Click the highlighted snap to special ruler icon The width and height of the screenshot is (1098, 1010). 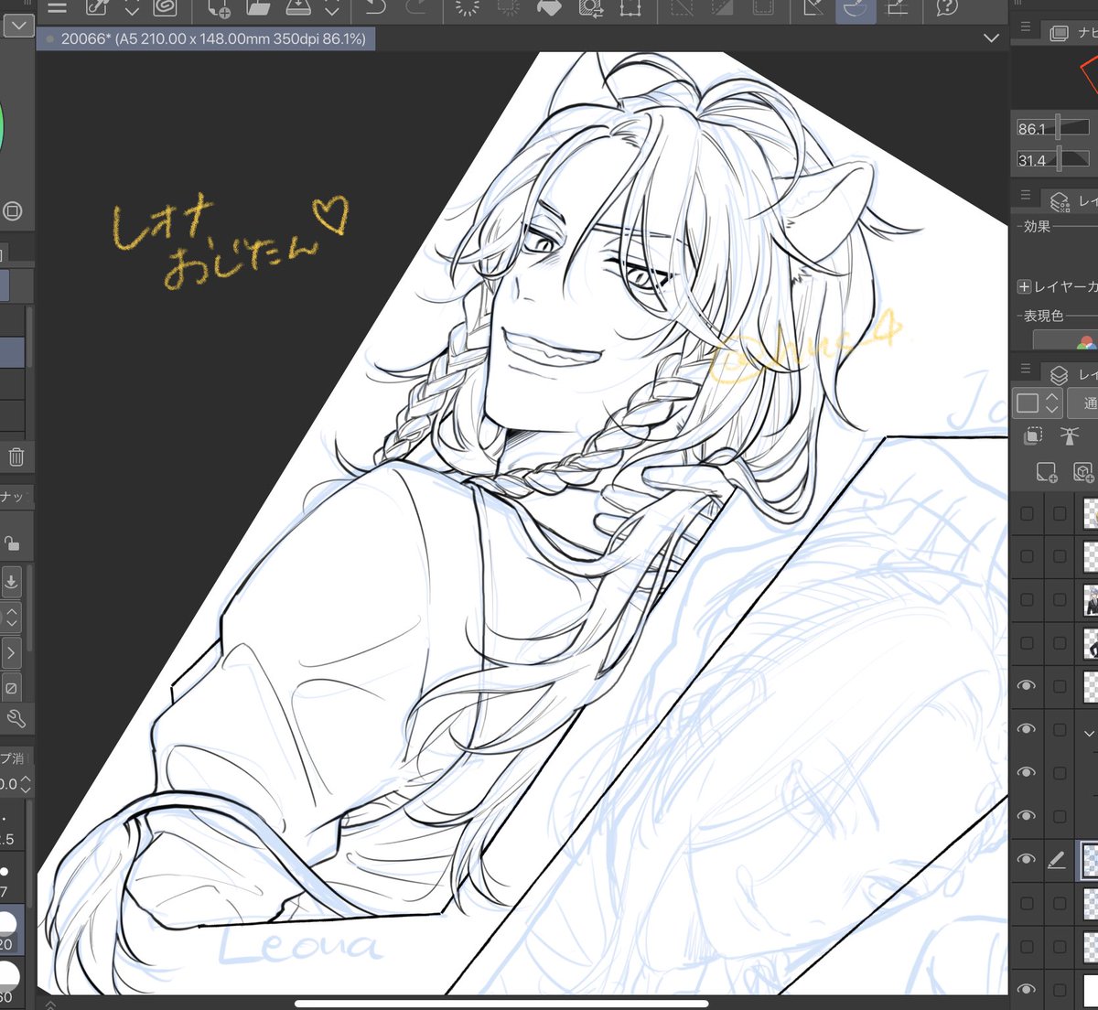tap(856, 9)
